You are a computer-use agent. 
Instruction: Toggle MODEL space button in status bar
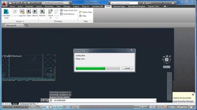(137, 107)
